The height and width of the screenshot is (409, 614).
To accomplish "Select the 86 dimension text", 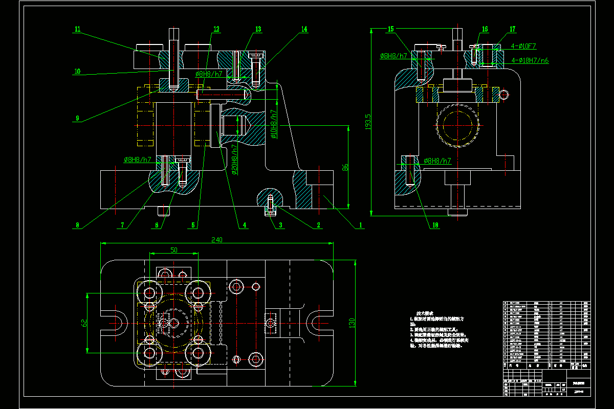I will click(x=345, y=168).
